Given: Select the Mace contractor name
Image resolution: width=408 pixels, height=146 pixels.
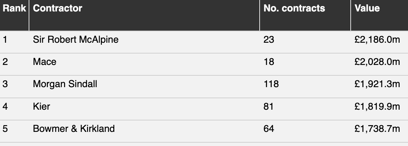Looking at the screenshot, I should point(45,62).
